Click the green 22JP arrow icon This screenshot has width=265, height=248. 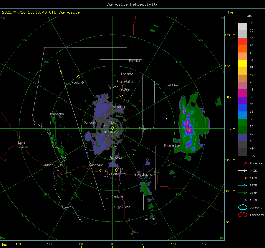tap(243, 193)
